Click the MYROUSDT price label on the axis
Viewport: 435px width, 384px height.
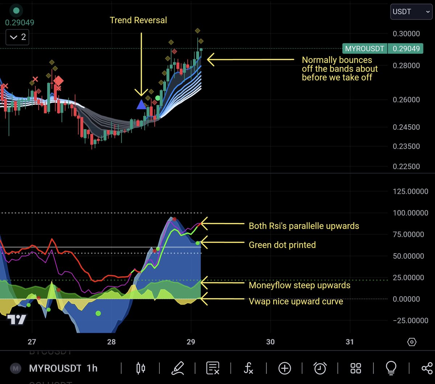coord(365,48)
